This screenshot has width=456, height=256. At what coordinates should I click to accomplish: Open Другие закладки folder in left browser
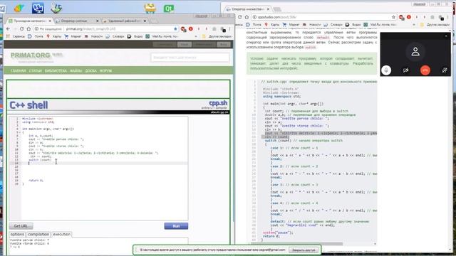[x=217, y=36]
